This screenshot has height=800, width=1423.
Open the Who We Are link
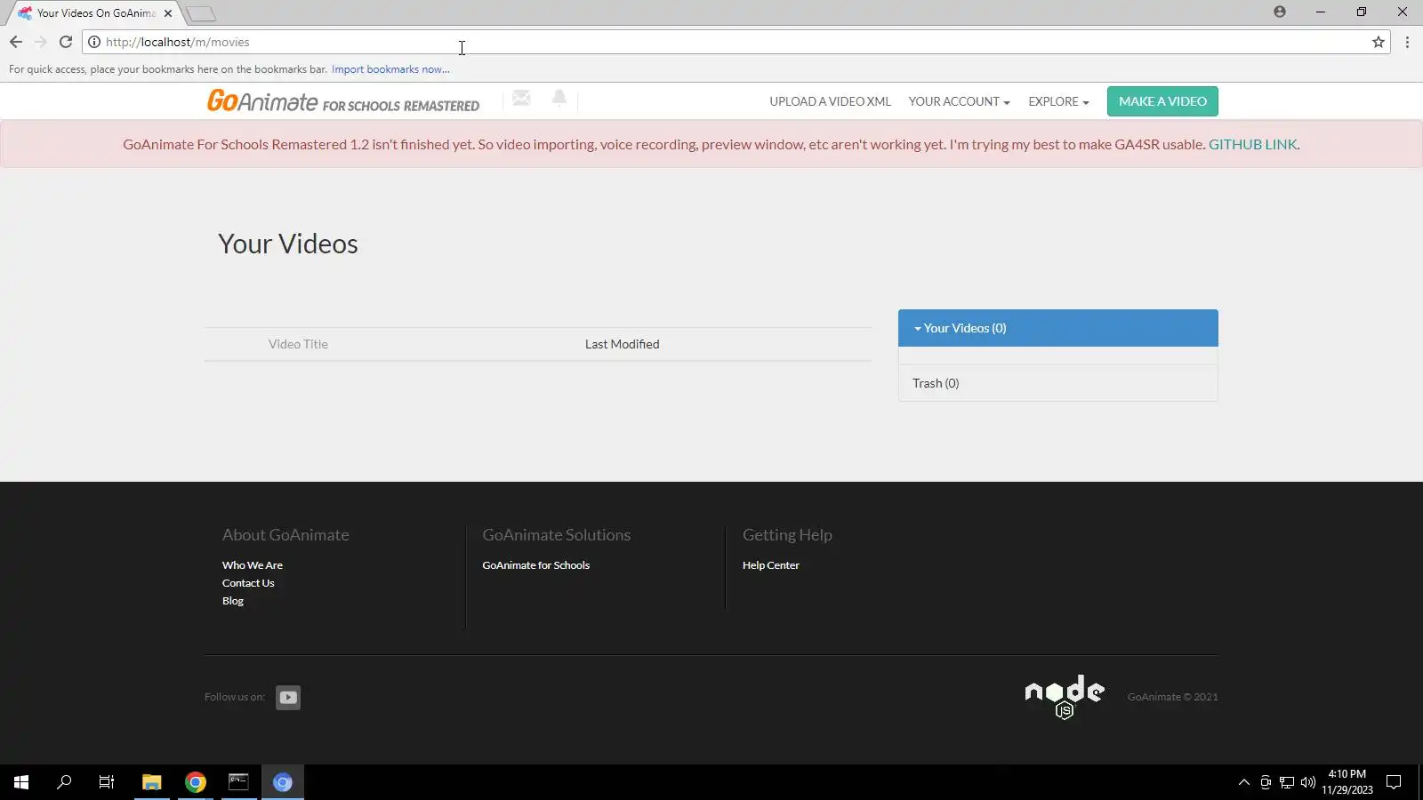click(253, 565)
